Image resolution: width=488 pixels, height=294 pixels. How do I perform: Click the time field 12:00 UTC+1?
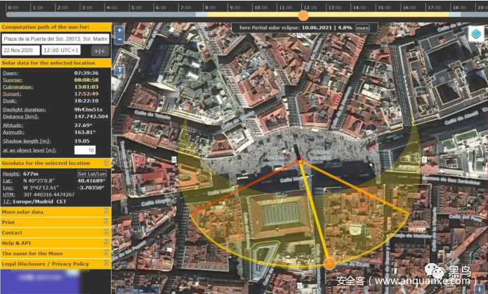(61, 50)
